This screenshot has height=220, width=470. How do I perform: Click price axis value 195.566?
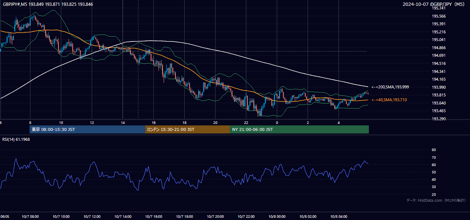(x=438, y=16)
